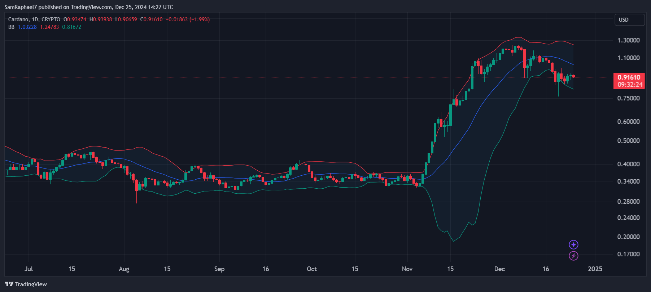Click the high price value H0.93938
The image size is (651, 292).
coord(101,19)
